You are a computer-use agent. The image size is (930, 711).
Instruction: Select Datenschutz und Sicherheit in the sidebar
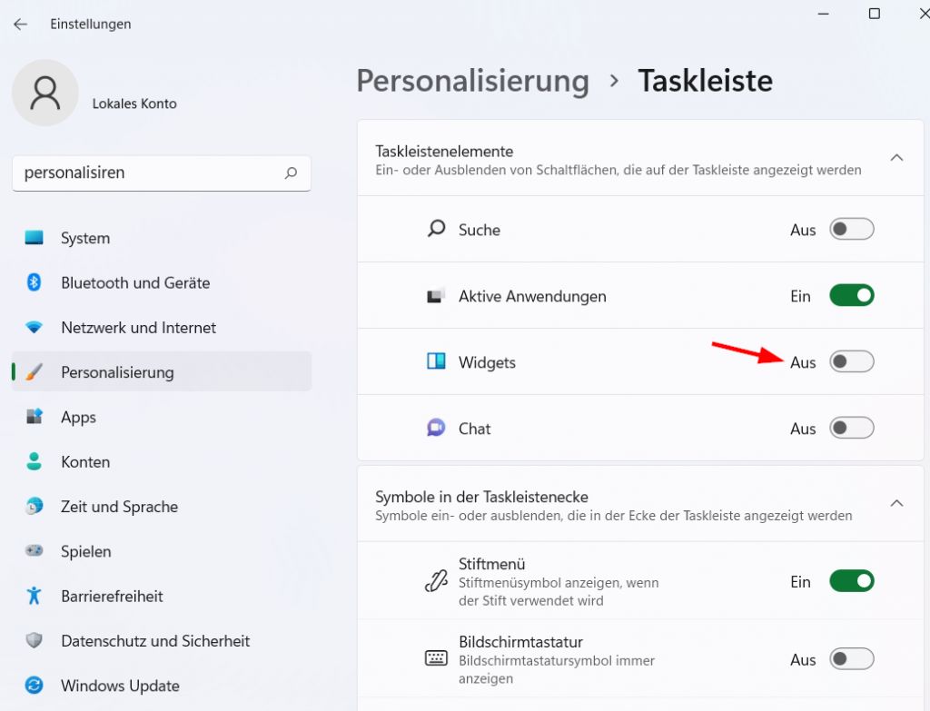[x=36, y=640]
